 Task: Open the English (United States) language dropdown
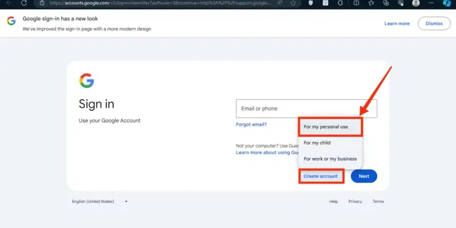pyautogui.click(x=100, y=201)
